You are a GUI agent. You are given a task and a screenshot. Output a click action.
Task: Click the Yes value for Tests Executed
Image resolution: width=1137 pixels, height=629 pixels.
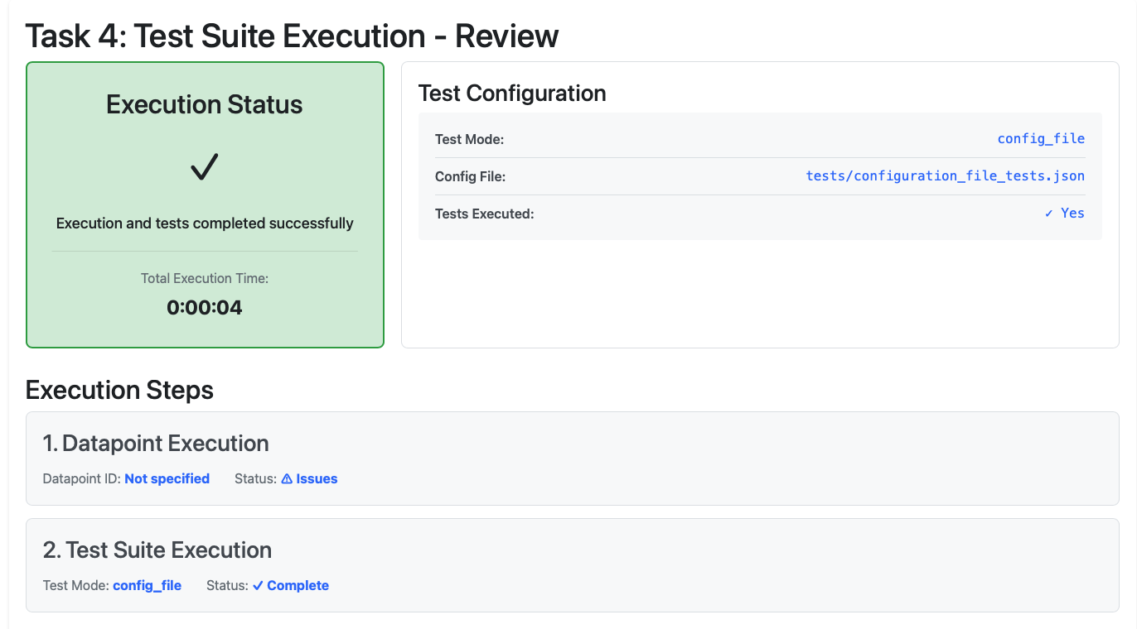coord(1072,213)
